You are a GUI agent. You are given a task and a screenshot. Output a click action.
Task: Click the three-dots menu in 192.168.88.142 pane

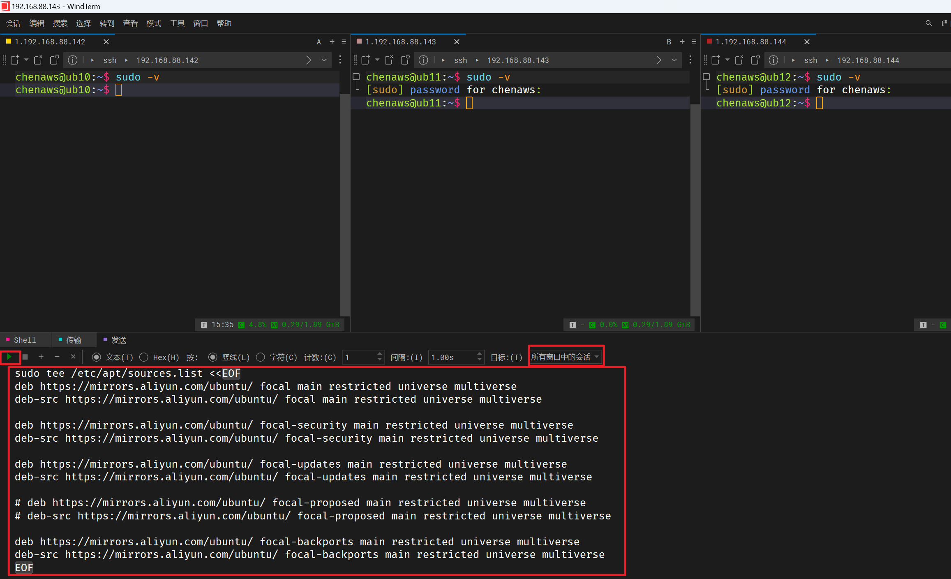tap(340, 60)
